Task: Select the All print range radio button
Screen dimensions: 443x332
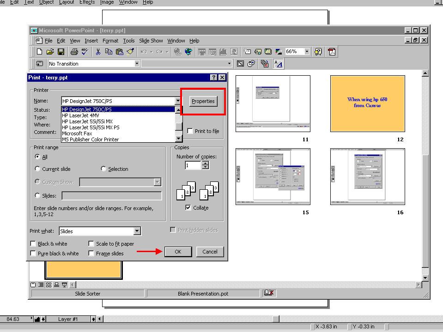Action: point(37,157)
